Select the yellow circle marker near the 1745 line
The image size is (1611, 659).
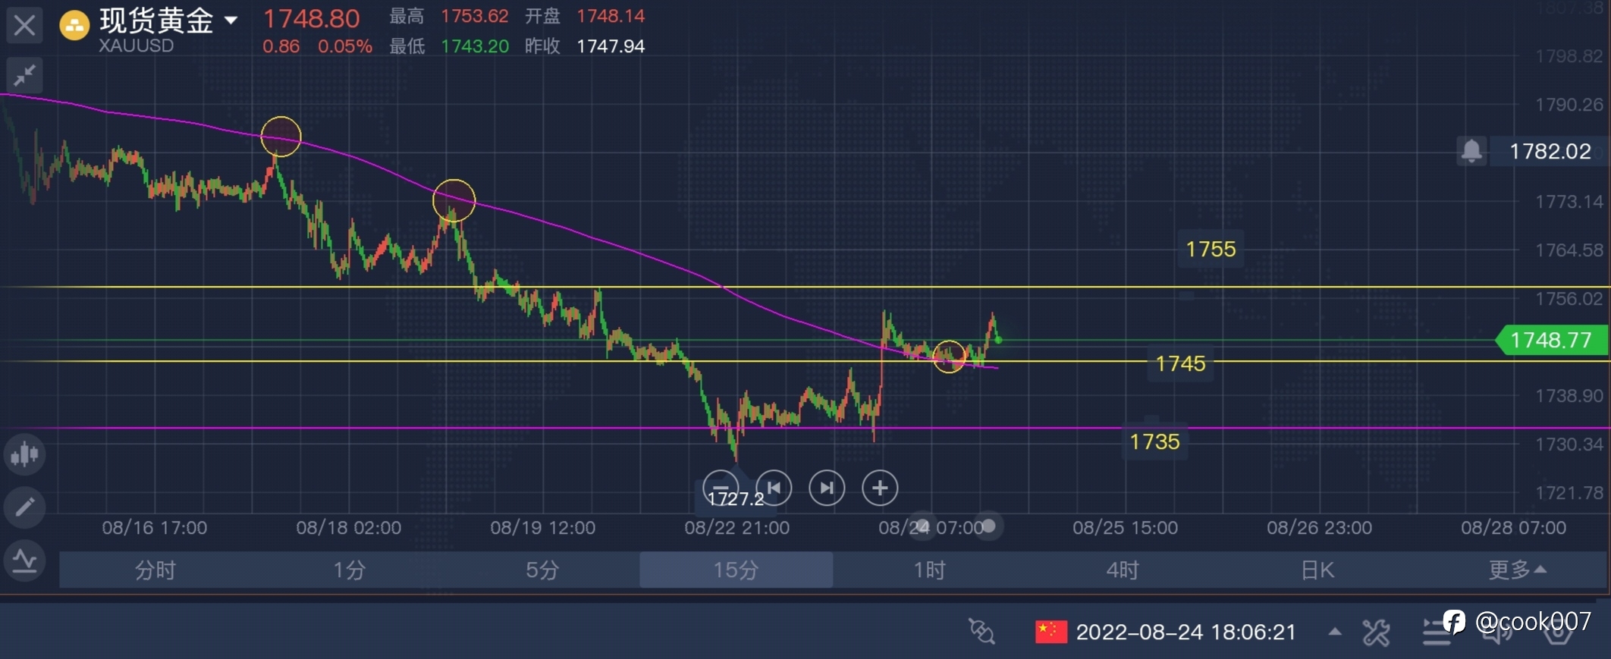(x=949, y=356)
